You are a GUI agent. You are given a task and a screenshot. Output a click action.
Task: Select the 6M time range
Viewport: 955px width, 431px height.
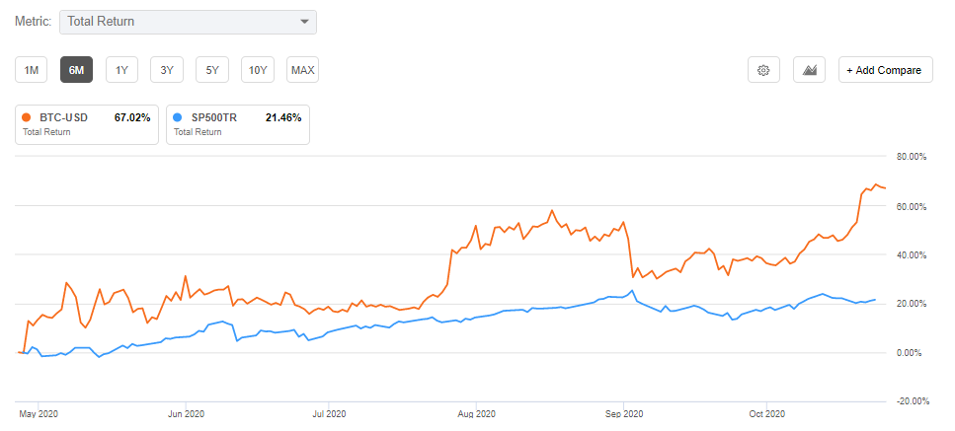76,70
